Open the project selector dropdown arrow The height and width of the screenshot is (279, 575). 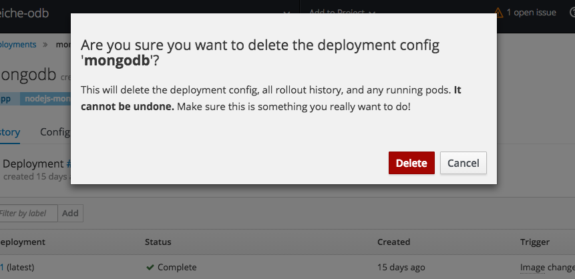click(x=286, y=13)
